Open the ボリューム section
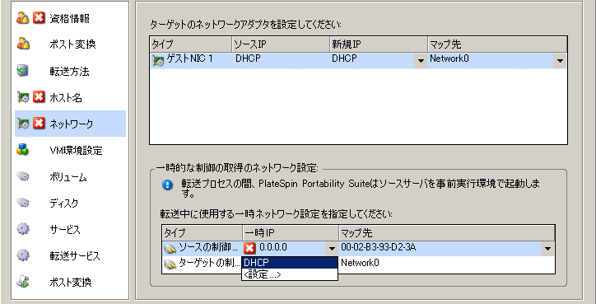596x304 pixels. click(68, 177)
